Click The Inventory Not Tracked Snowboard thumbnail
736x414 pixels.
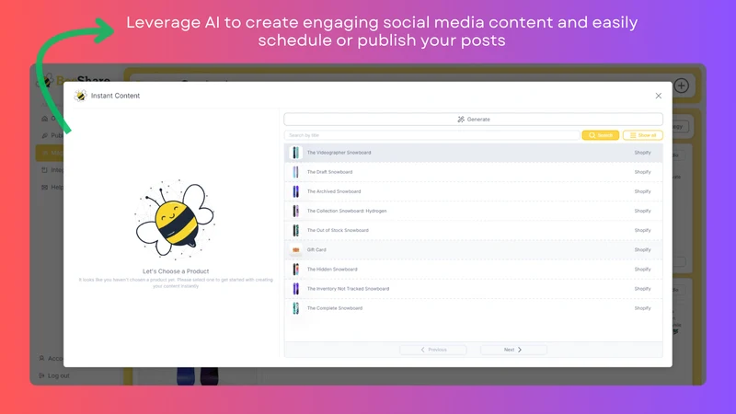295,289
